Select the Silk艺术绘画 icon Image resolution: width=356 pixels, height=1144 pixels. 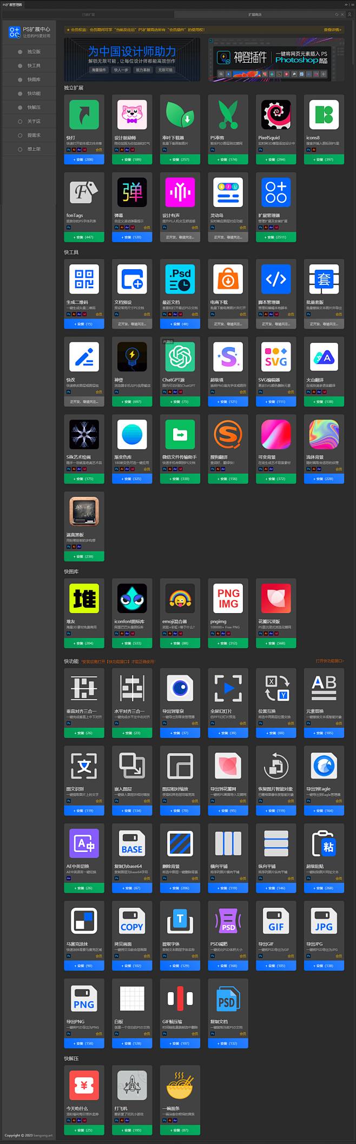click(x=84, y=434)
